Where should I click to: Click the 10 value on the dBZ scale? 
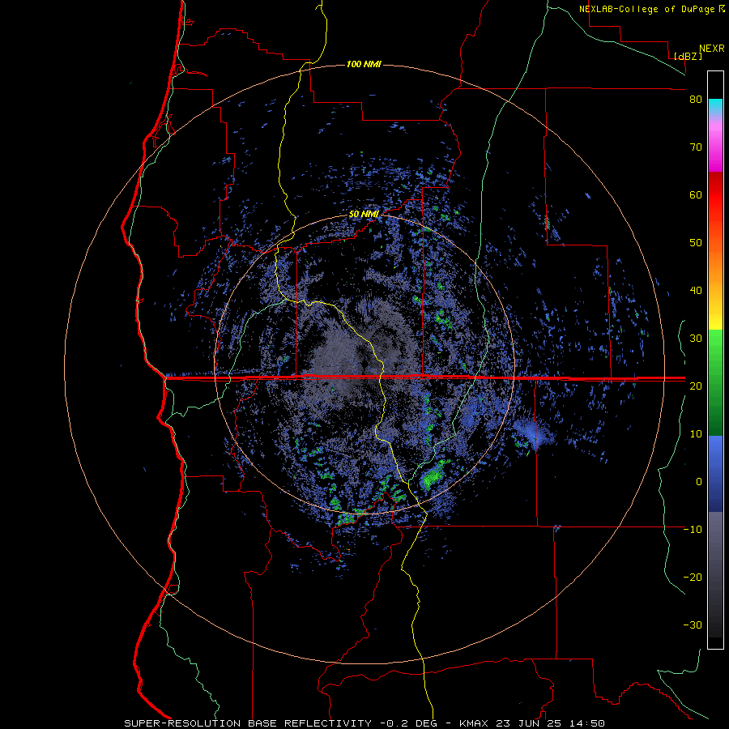tap(696, 434)
